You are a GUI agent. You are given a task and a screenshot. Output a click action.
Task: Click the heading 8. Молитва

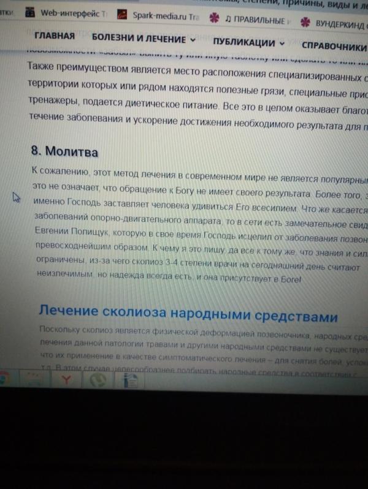64,151
